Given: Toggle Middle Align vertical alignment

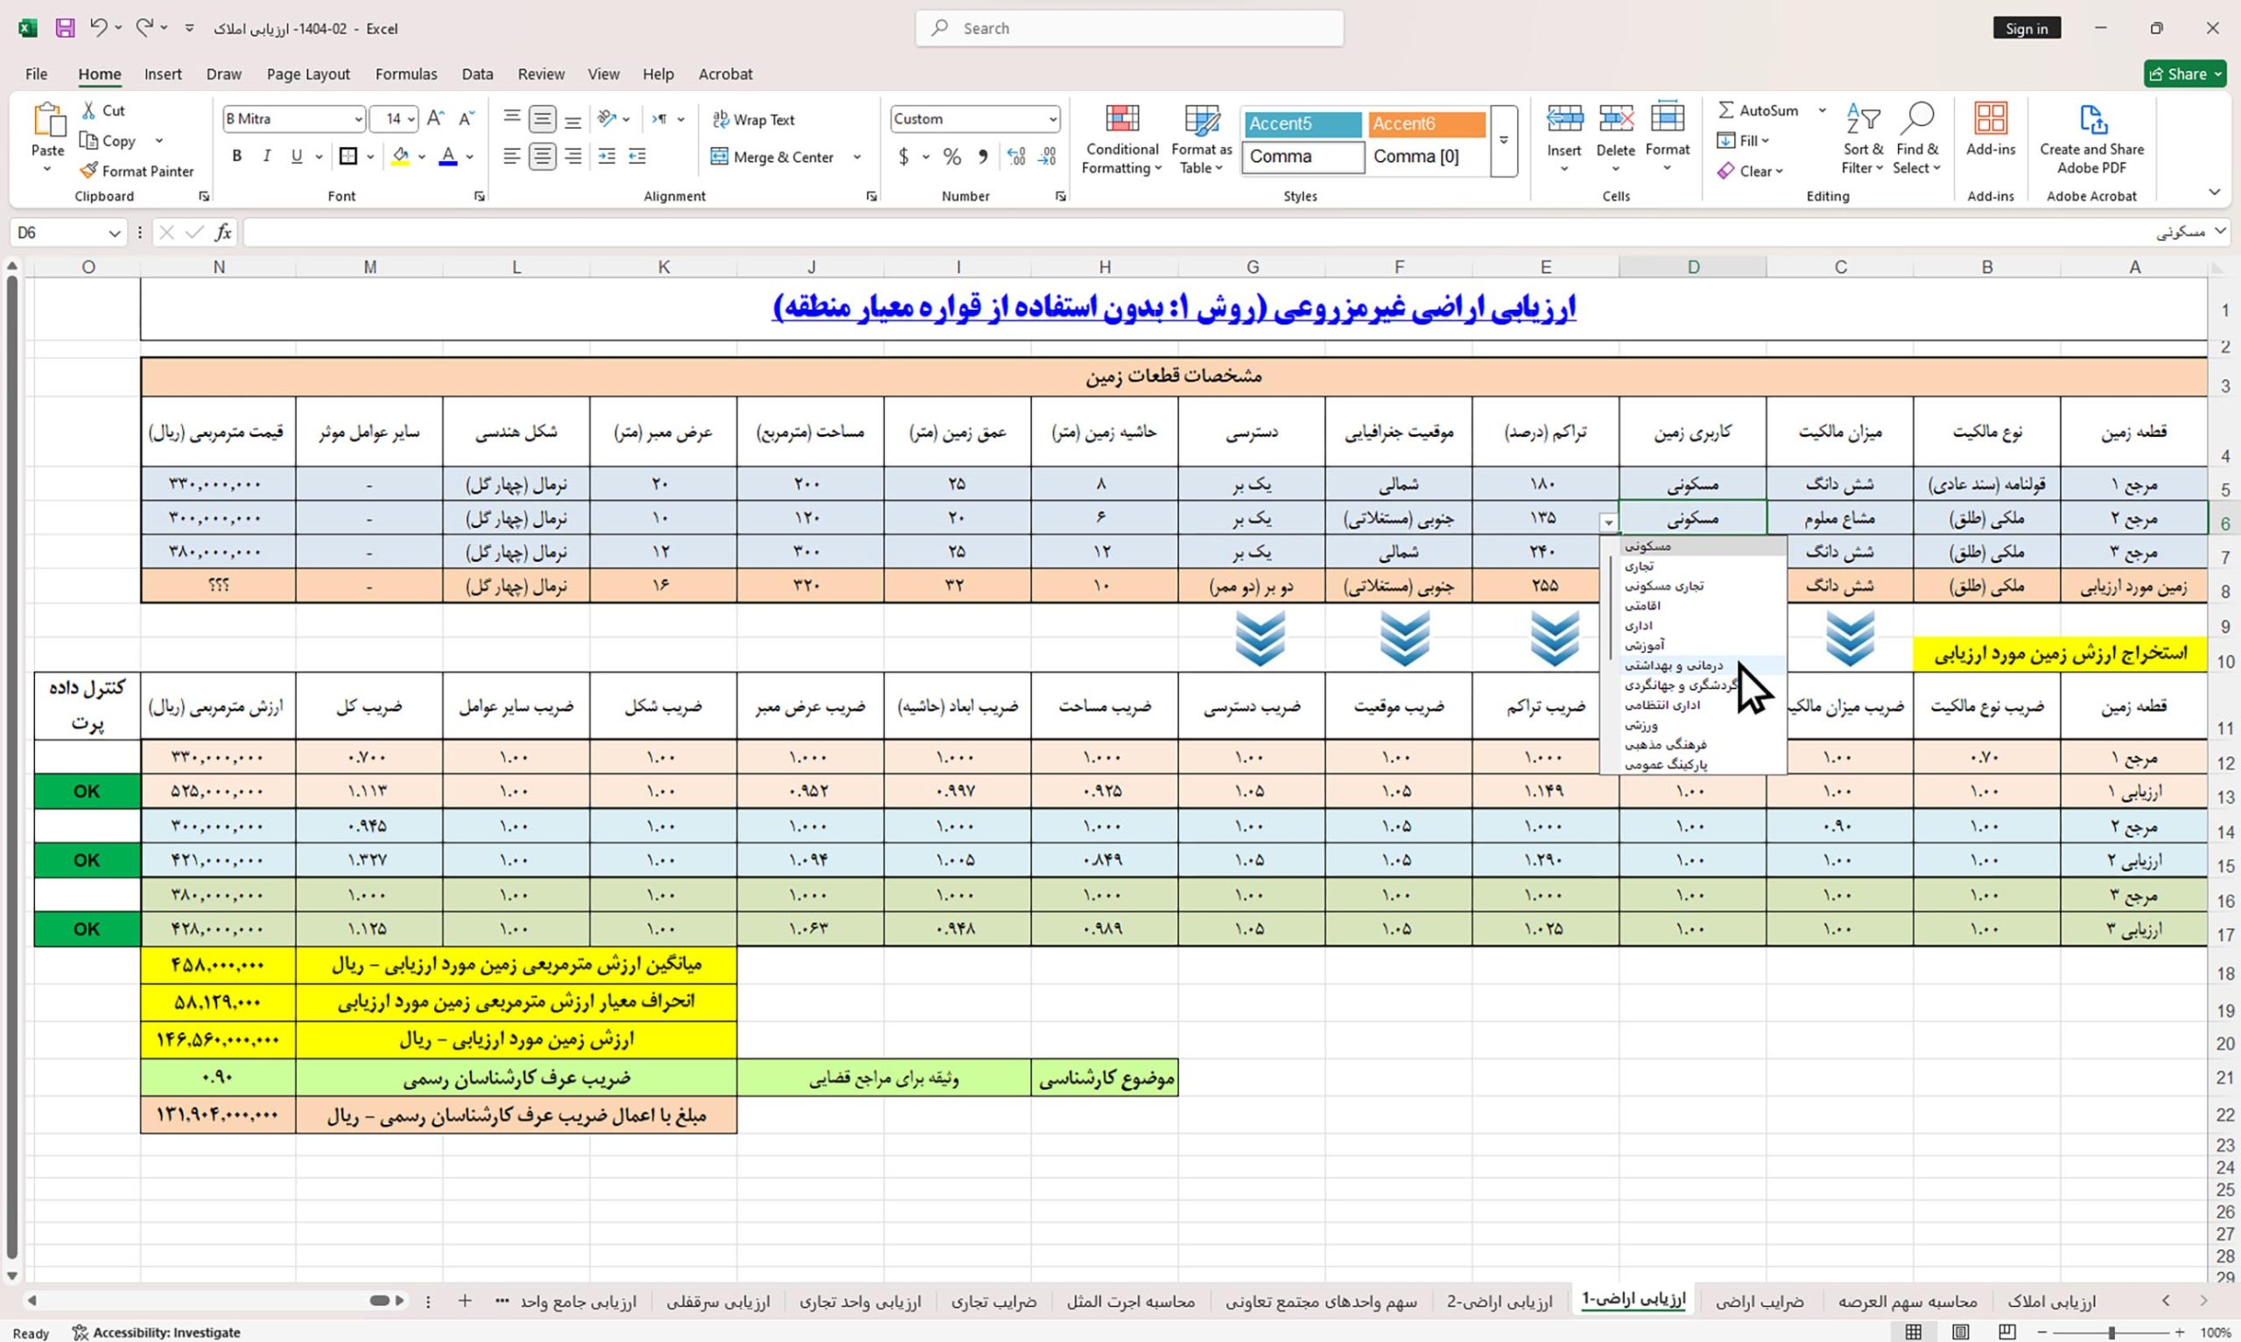Looking at the screenshot, I should (543, 118).
